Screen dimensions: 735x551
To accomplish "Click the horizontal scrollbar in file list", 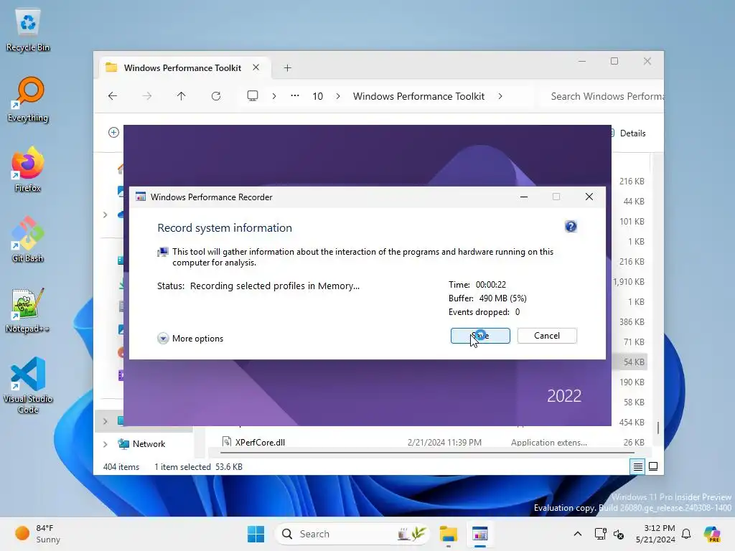I will point(427,453).
